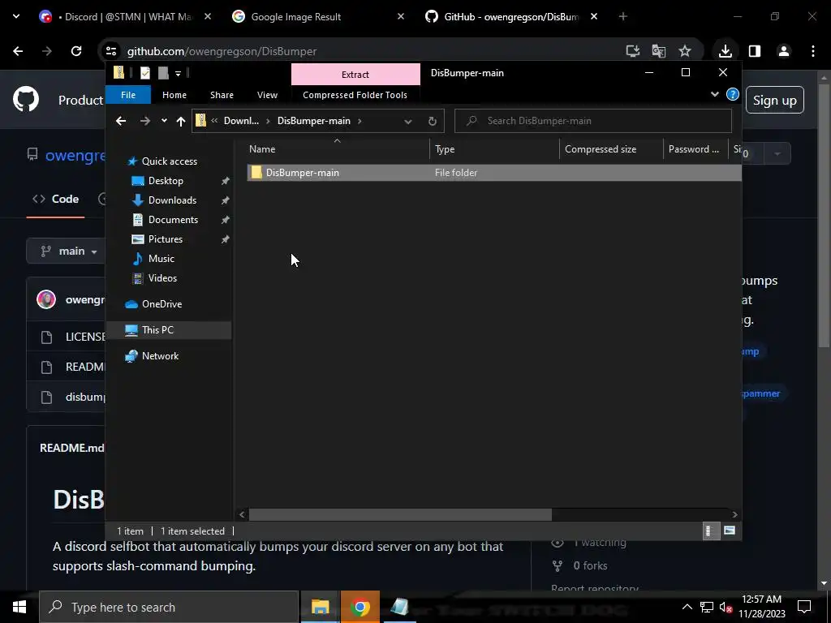
Task: Expand chevron after DisBumper-main breadcrumb
Action: (360, 121)
